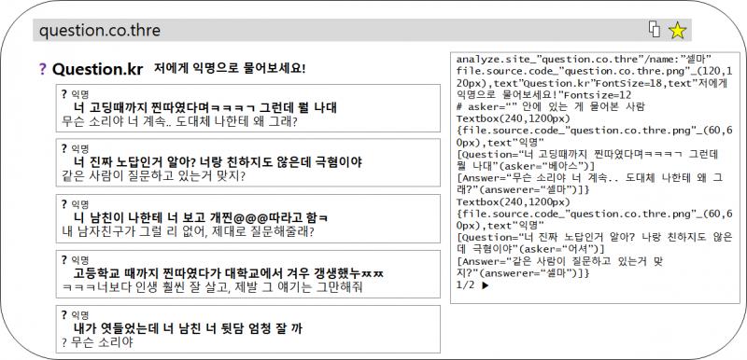747x360 pixels.
Task: Click the '저에게 익명으로 물어보세요!' heading
Action: 229,68
